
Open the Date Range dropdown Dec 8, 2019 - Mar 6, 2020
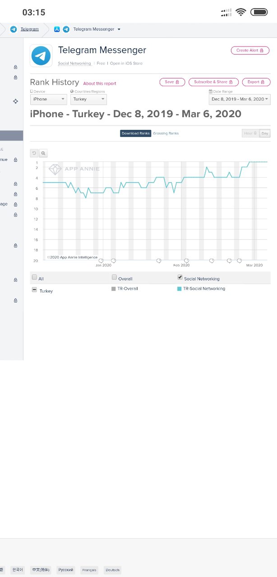[240, 99]
